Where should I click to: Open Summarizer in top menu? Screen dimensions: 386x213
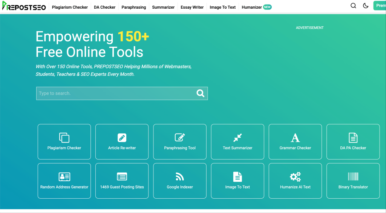pyautogui.click(x=163, y=7)
